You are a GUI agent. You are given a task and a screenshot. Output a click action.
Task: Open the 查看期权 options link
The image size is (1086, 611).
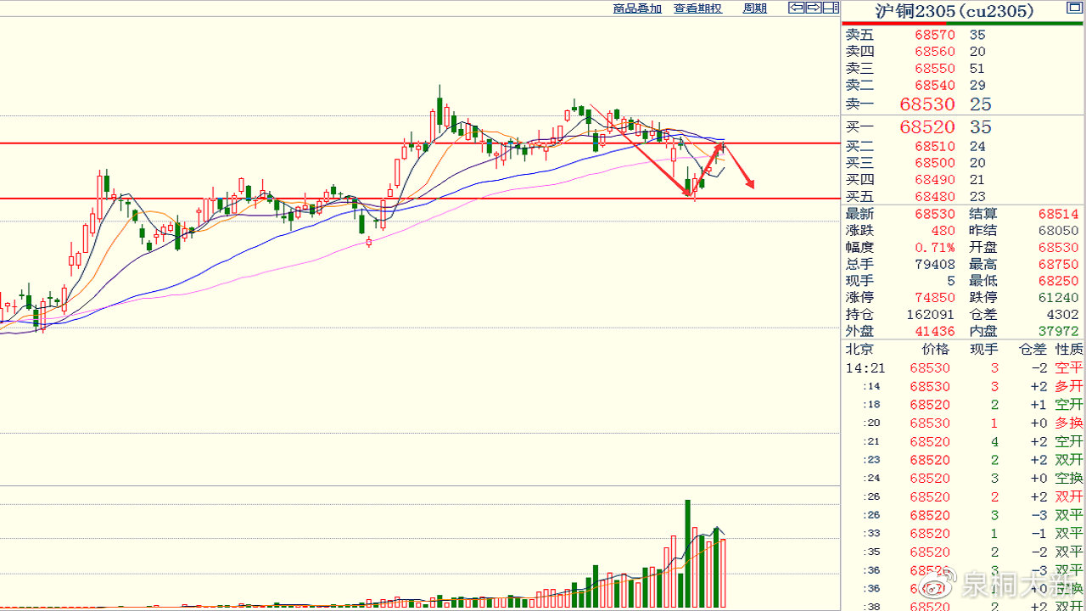tap(697, 8)
